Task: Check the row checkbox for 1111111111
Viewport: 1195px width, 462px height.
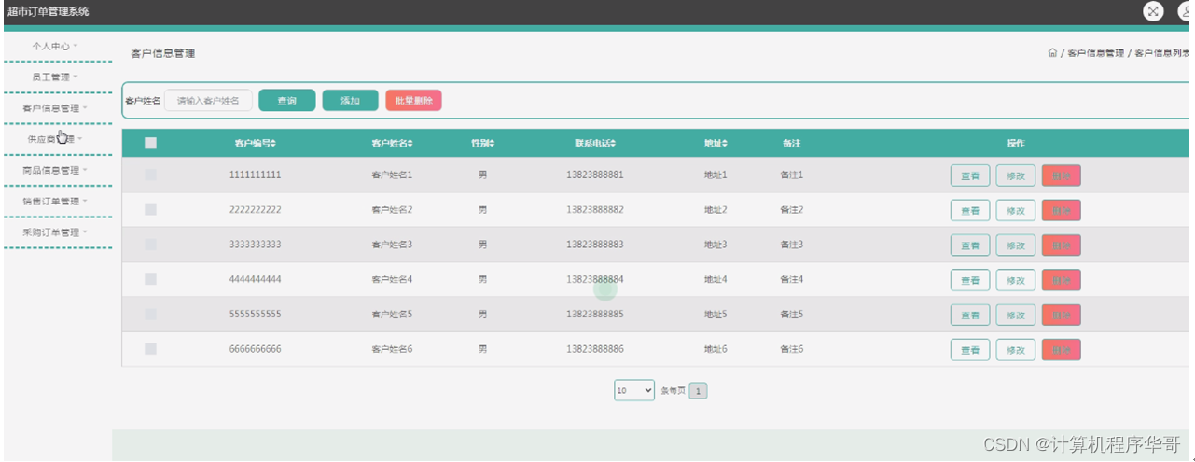Action: click(x=151, y=175)
